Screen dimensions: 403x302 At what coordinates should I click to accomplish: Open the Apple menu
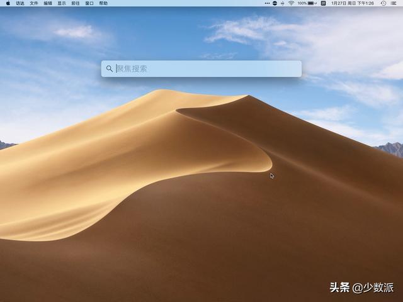pos(8,3)
